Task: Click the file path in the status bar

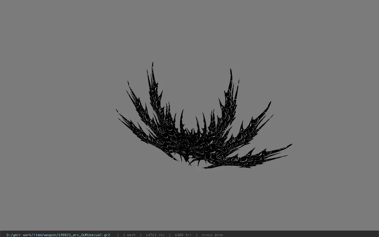Action: 58,235
